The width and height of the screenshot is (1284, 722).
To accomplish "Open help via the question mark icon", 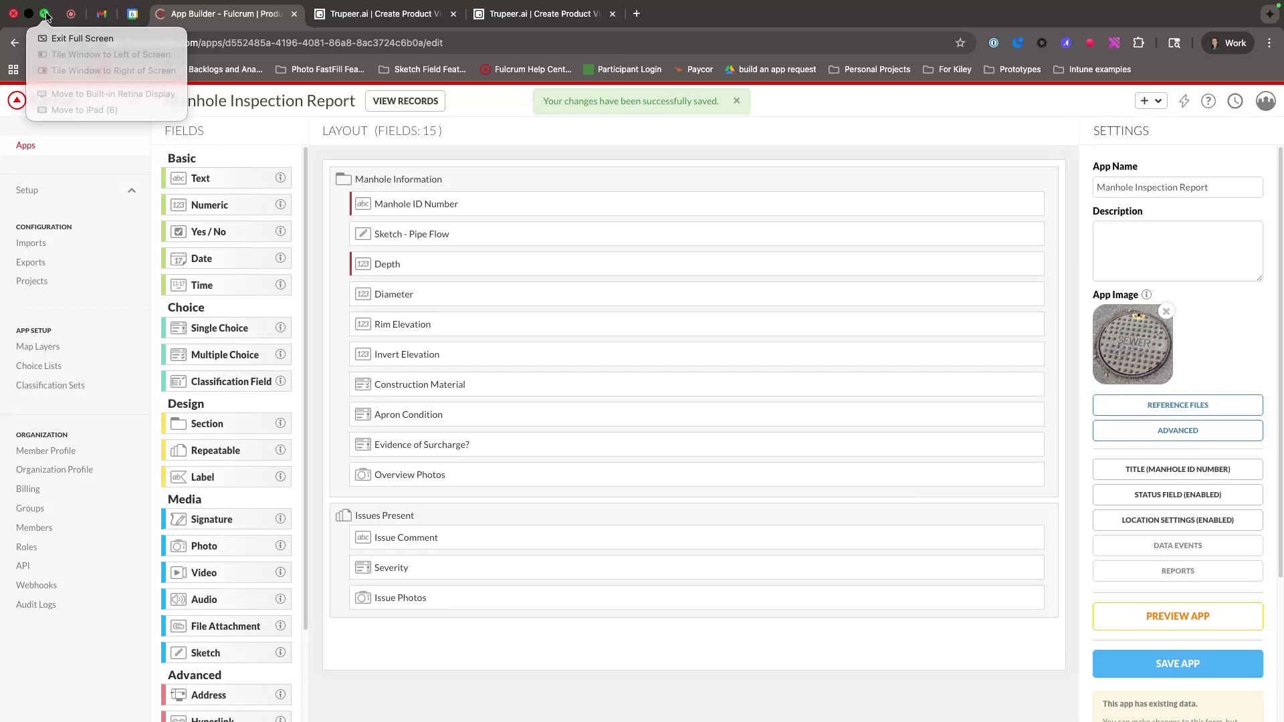I will [x=1208, y=101].
